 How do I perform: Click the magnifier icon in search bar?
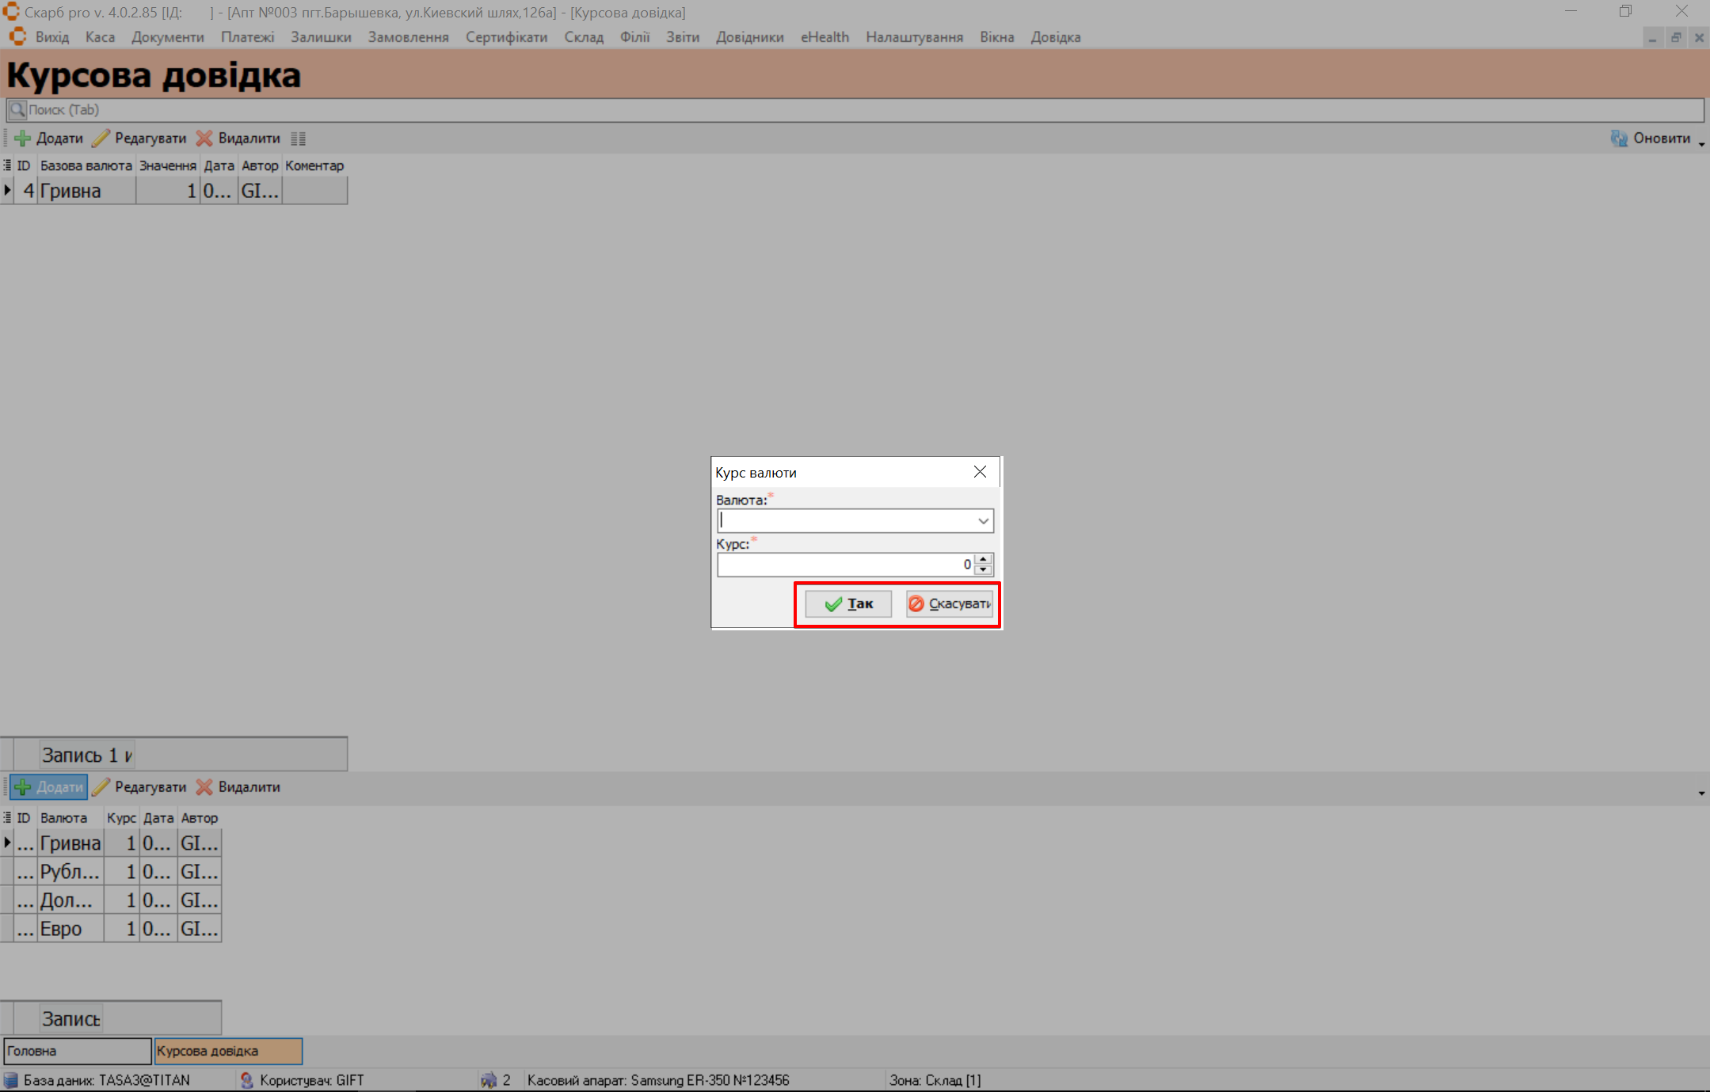coord(17,110)
